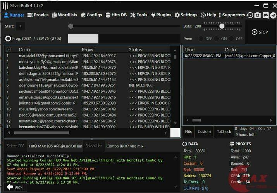The image size is (277, 193).
Task: Switch to the Custom results tab
Action: coord(204,132)
